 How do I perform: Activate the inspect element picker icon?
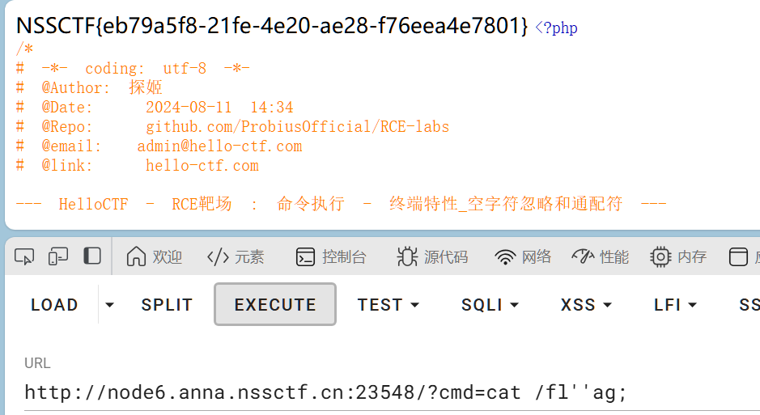(x=25, y=257)
